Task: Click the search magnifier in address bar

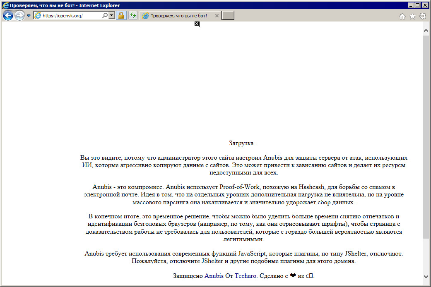Action: pos(105,16)
